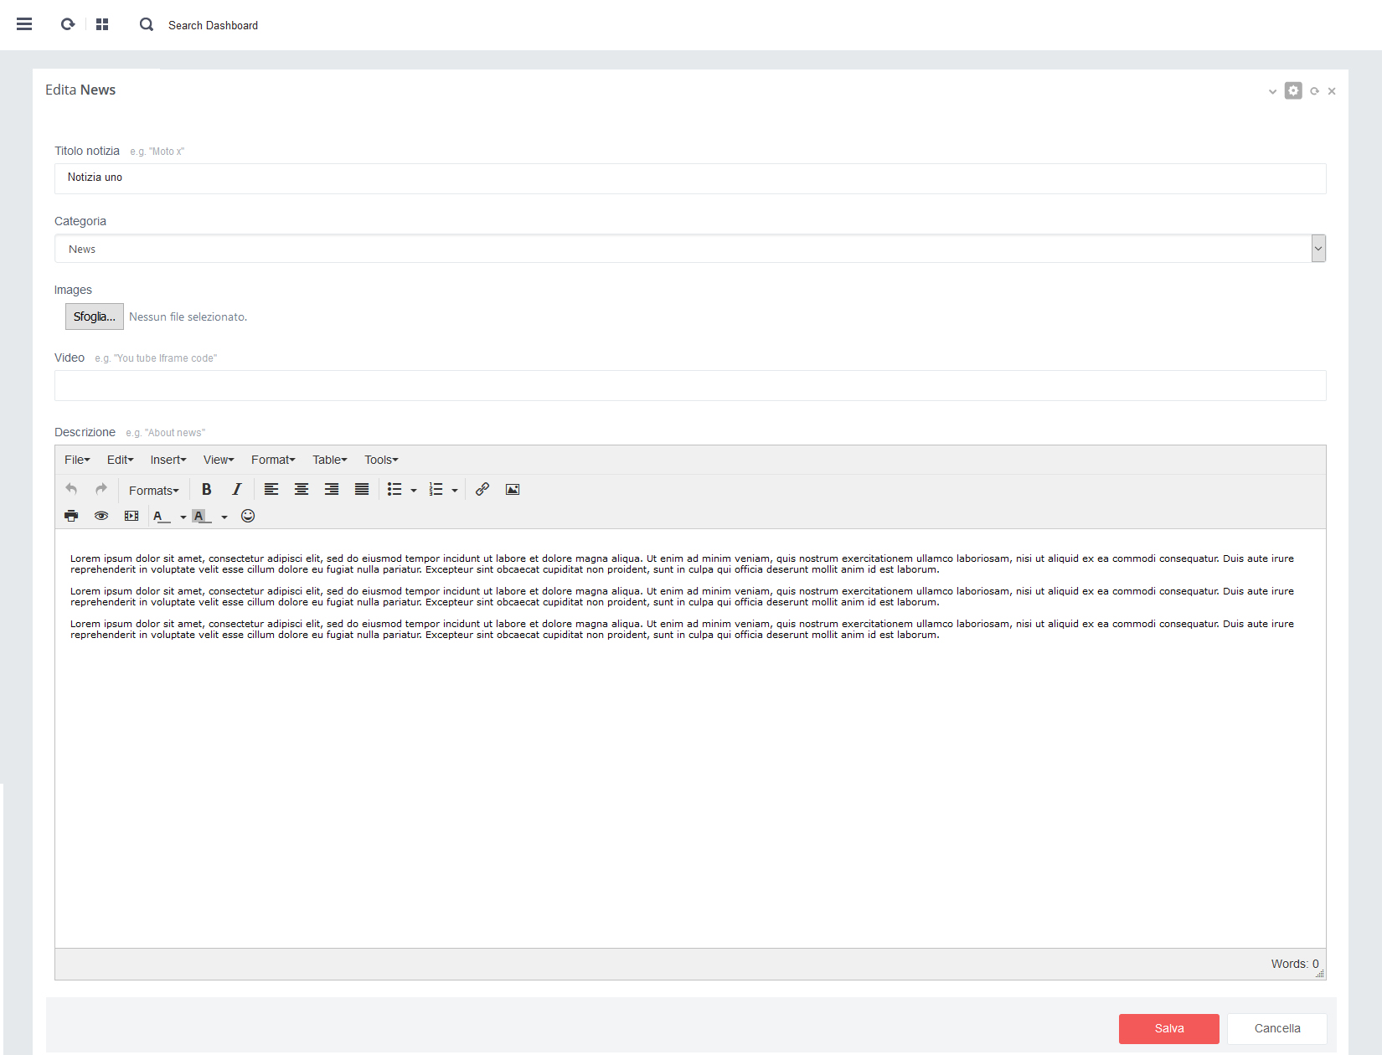The height and width of the screenshot is (1055, 1382).
Task: Click the Titolo notizia input field
Action: pos(689,178)
